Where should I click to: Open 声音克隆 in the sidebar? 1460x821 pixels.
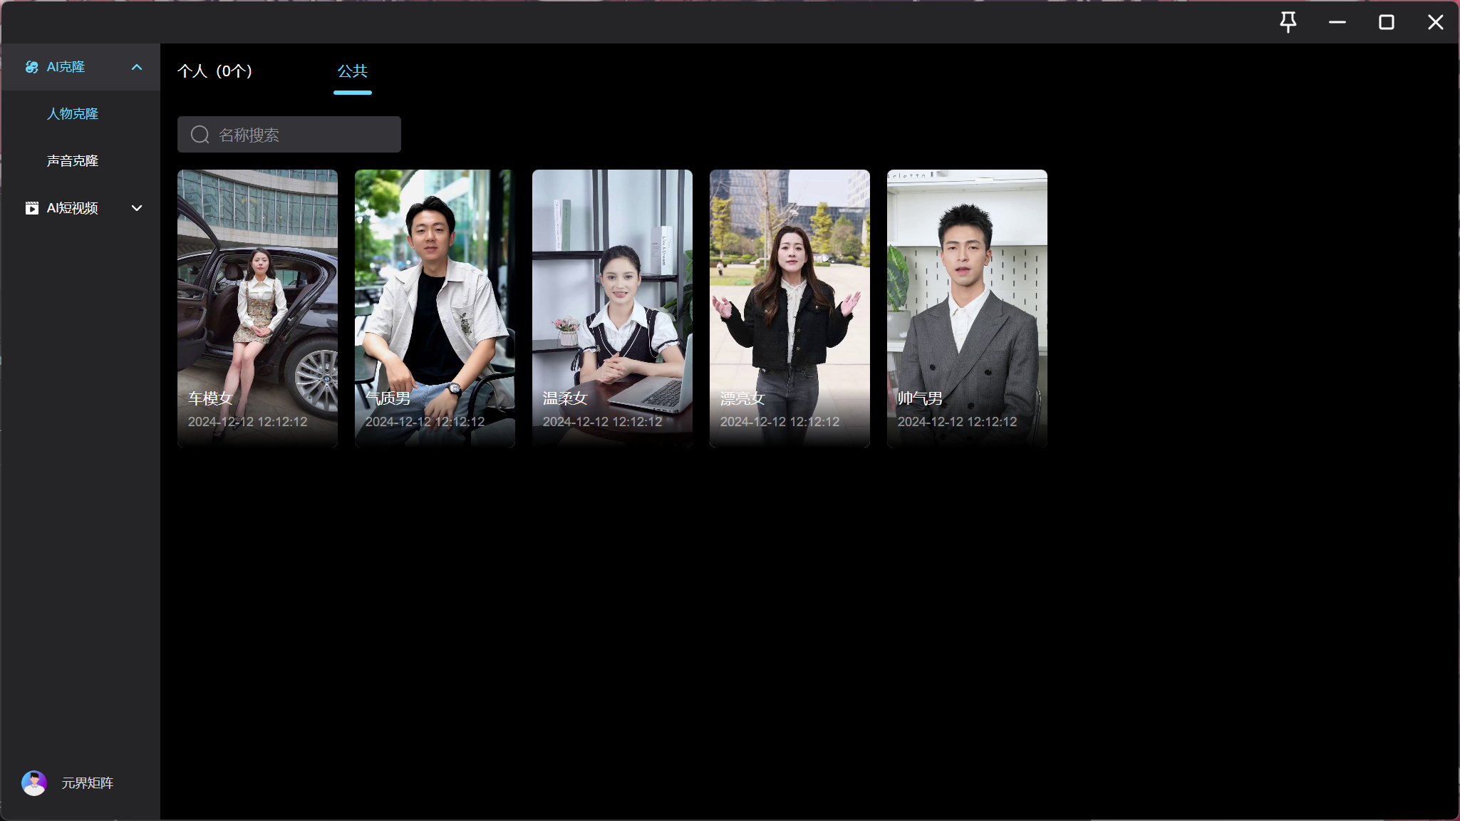(x=73, y=161)
